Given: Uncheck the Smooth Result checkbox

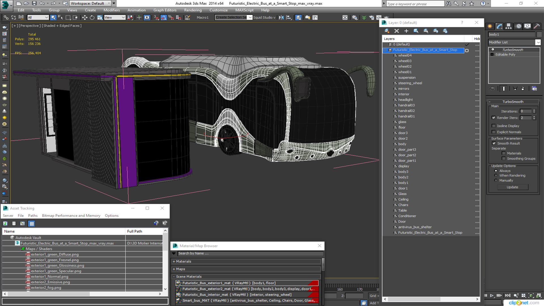Looking at the screenshot, I should click(x=494, y=143).
